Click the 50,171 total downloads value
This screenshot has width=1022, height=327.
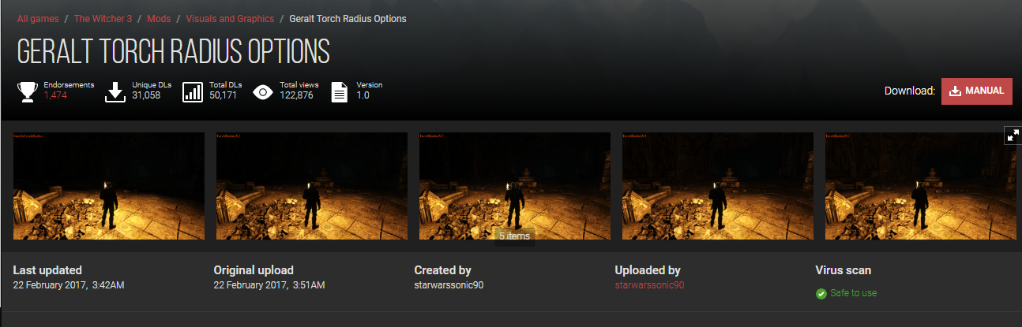[224, 95]
